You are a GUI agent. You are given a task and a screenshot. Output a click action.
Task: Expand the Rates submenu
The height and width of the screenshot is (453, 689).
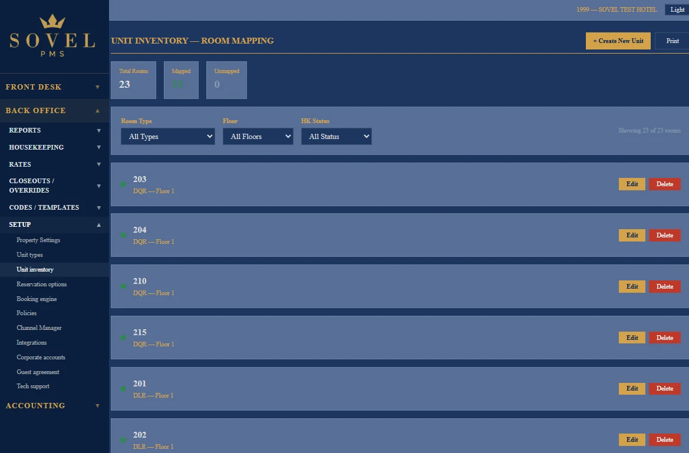coord(54,164)
